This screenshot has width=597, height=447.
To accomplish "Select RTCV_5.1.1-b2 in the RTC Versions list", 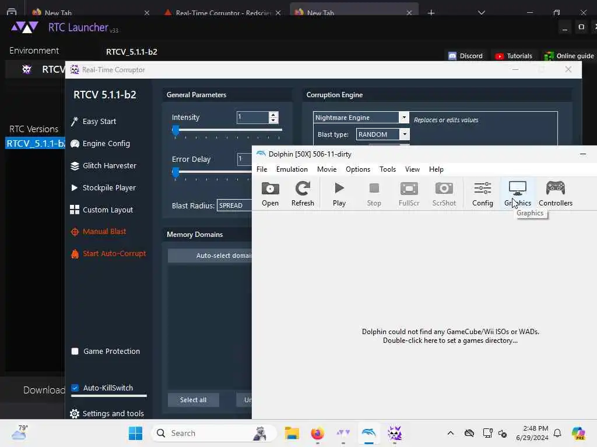I will [x=36, y=143].
